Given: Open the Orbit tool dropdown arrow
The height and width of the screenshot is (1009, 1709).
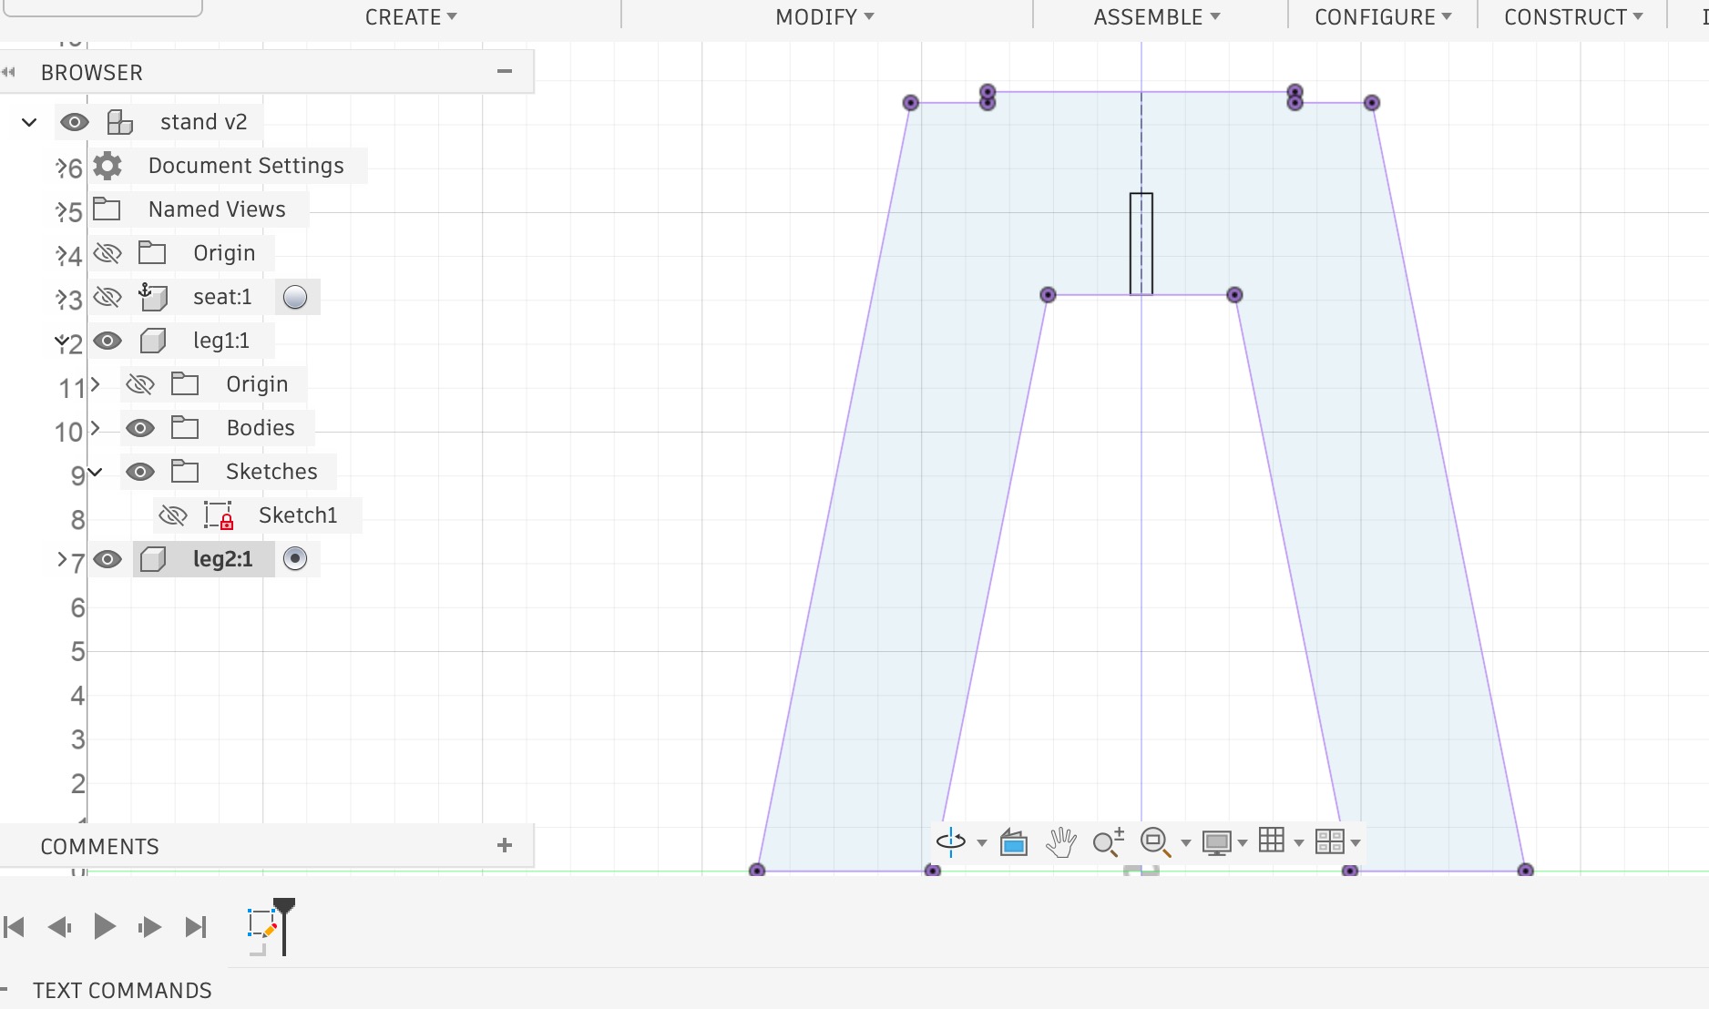Looking at the screenshot, I should point(981,843).
